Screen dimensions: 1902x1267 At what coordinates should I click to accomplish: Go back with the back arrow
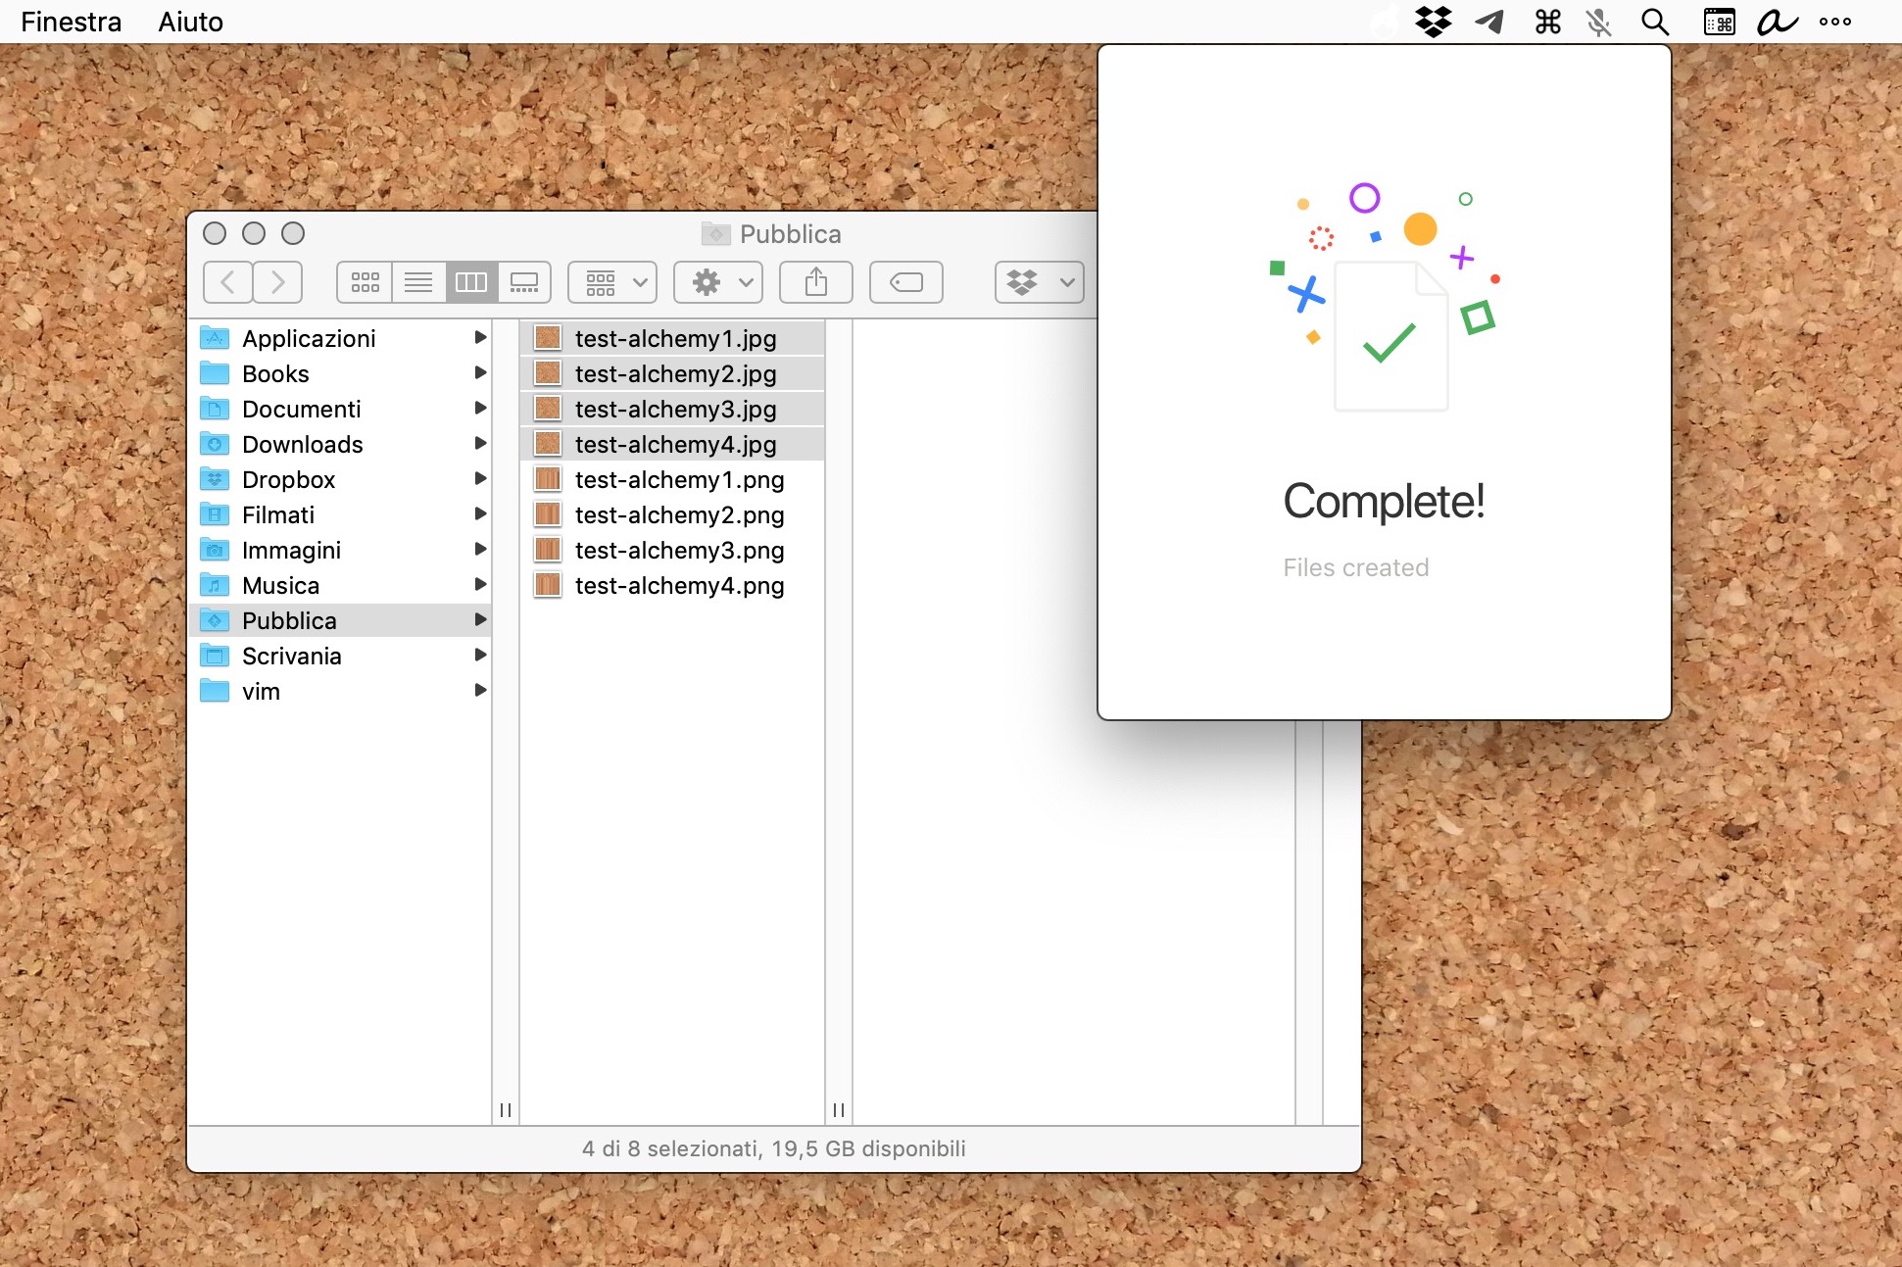click(227, 282)
